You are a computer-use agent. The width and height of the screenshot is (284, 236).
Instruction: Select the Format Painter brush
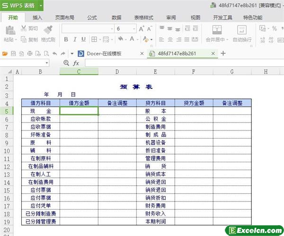pos(48,30)
